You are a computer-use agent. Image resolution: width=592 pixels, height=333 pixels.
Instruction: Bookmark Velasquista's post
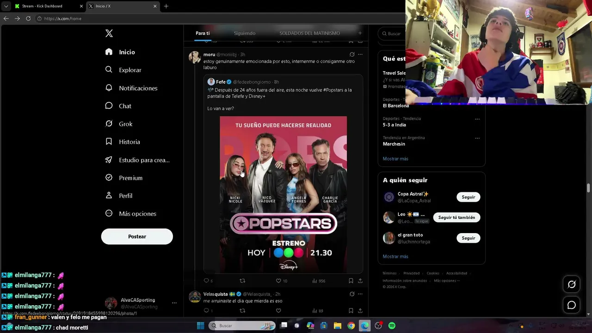(351, 311)
